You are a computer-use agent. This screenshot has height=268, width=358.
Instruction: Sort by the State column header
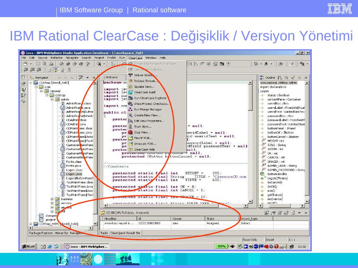222,218
